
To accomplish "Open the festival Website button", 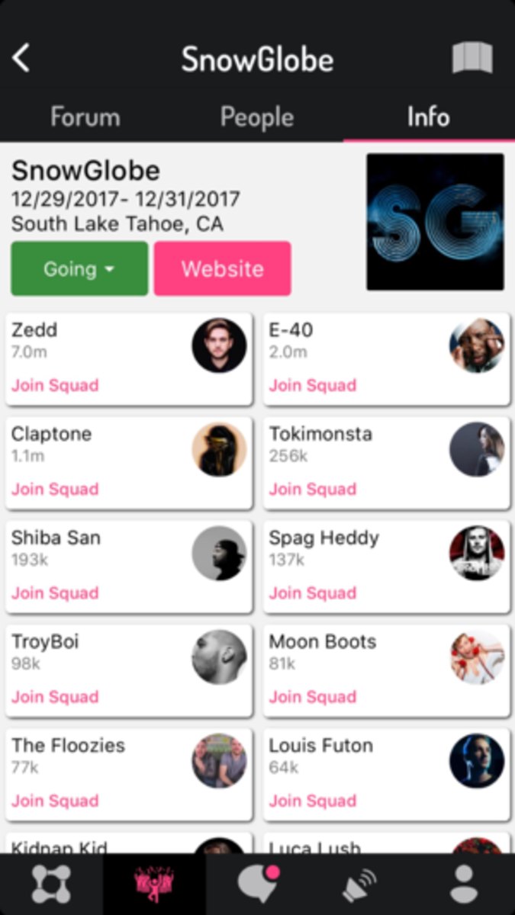I will [222, 268].
